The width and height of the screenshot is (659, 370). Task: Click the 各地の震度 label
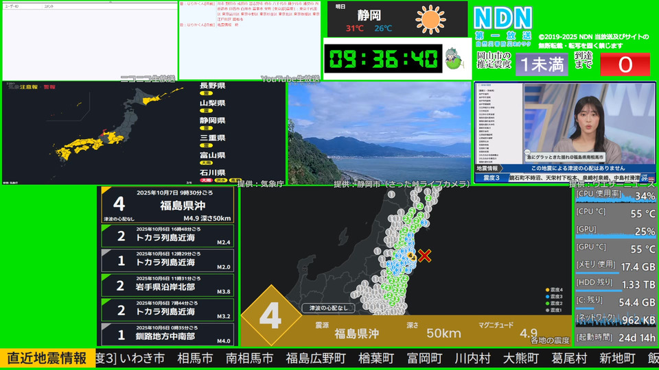pos(550,341)
